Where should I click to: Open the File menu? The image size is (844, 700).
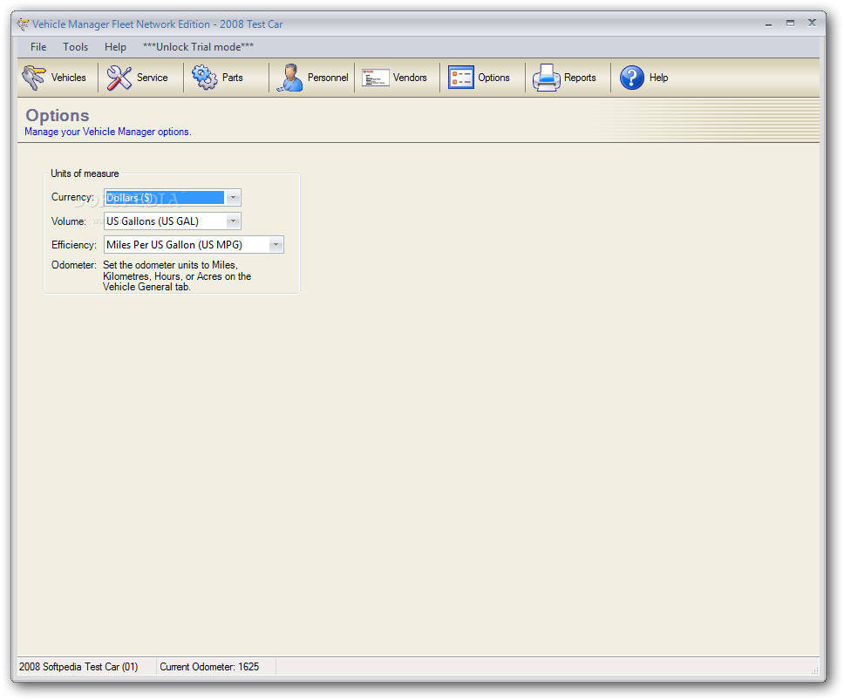pos(38,47)
